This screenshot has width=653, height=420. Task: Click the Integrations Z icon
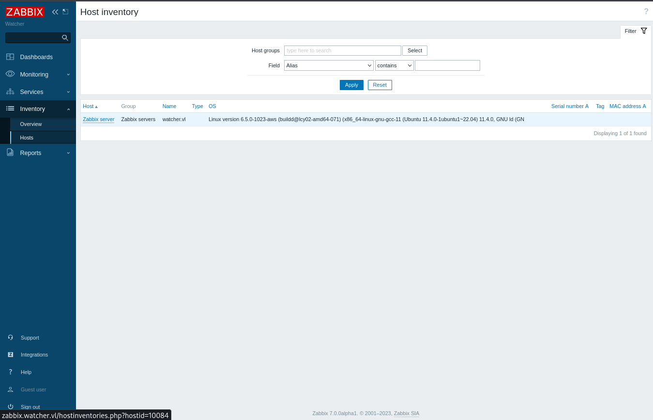click(x=11, y=355)
